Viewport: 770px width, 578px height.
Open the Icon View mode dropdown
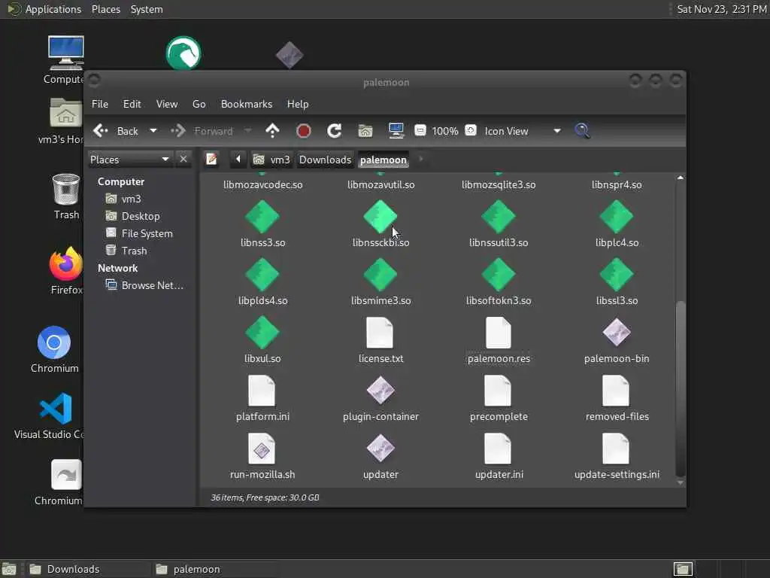[523, 131]
